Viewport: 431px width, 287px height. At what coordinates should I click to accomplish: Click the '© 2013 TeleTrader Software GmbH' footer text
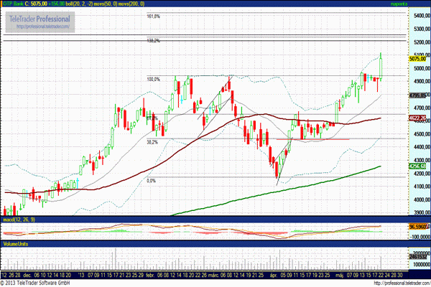coord(35,283)
